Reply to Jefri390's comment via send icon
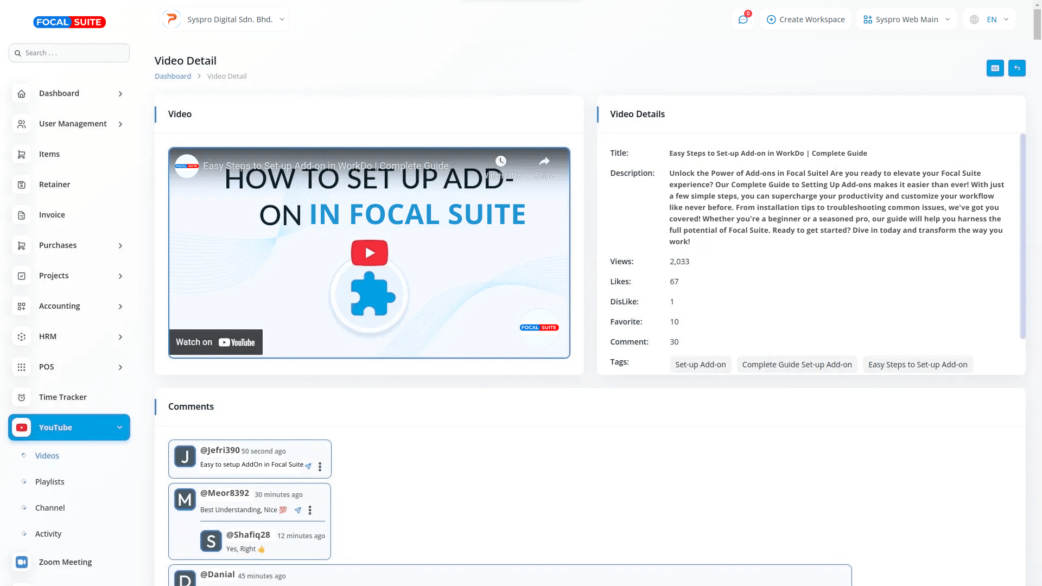Viewport: 1042px width, 586px height. [308, 466]
